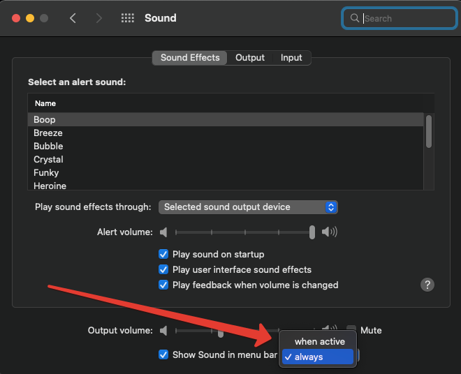
Task: Choose the "when active" option
Action: click(319, 341)
